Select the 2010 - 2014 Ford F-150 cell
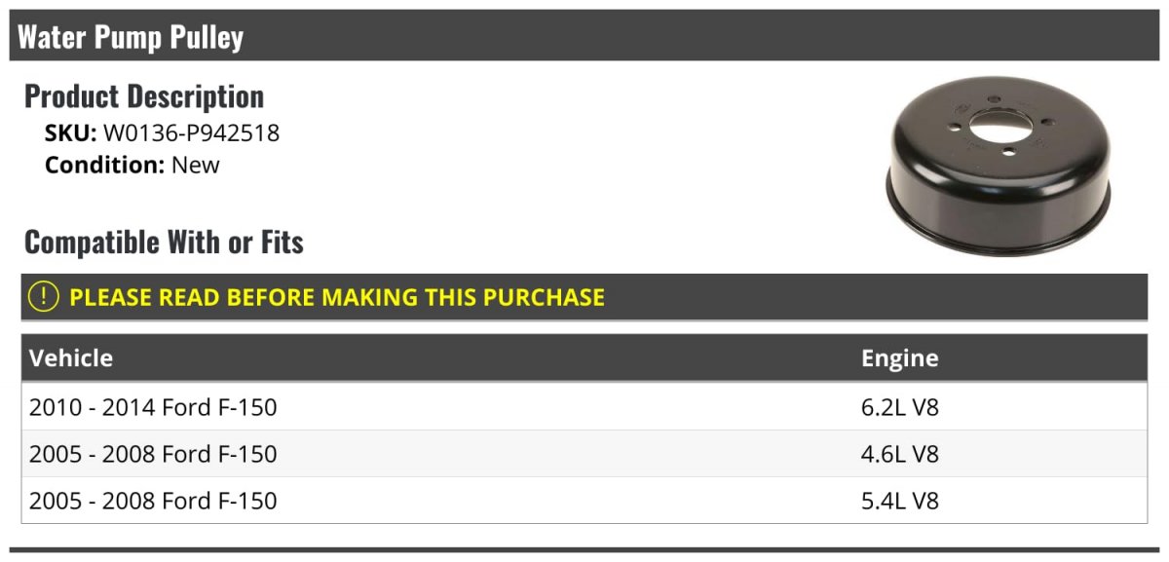The height and width of the screenshot is (562, 1169). point(153,407)
